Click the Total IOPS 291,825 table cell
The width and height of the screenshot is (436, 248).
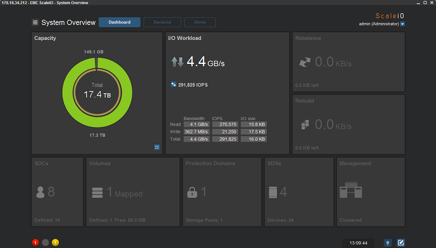[x=225, y=139]
